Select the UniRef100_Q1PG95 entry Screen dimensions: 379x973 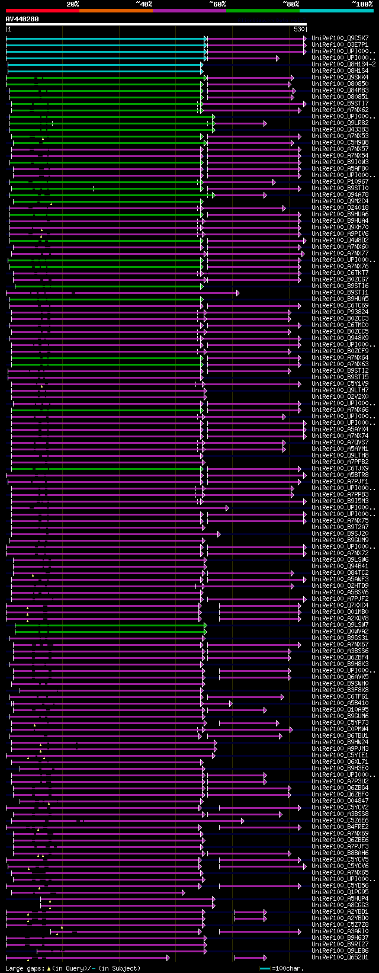pyautogui.click(x=340, y=892)
